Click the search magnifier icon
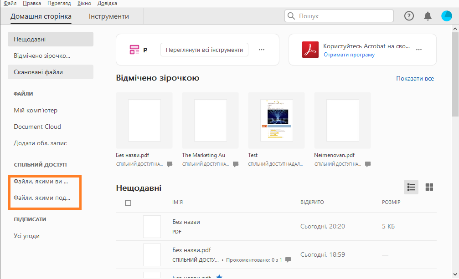Viewport: 459px width, 279px height. (291, 16)
